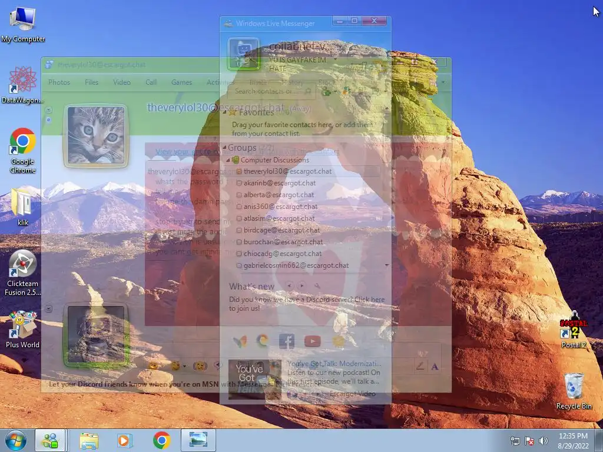Screen dimensions: 603x452
Task: Collapse the contact's cat picture arrow
Action: 48,110
